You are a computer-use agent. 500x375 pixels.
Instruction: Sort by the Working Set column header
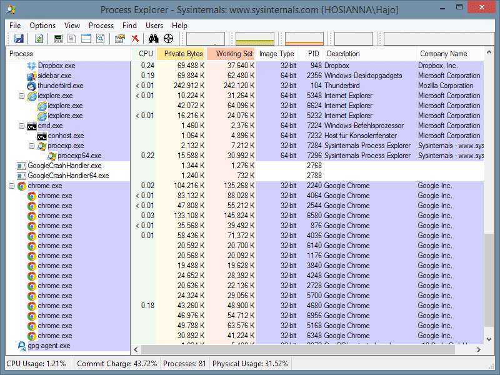pos(231,54)
